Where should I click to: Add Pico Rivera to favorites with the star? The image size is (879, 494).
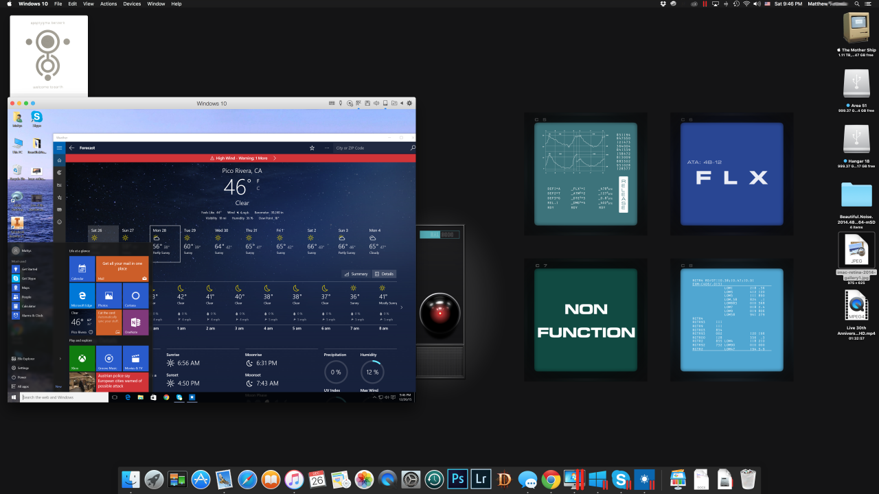click(x=312, y=148)
